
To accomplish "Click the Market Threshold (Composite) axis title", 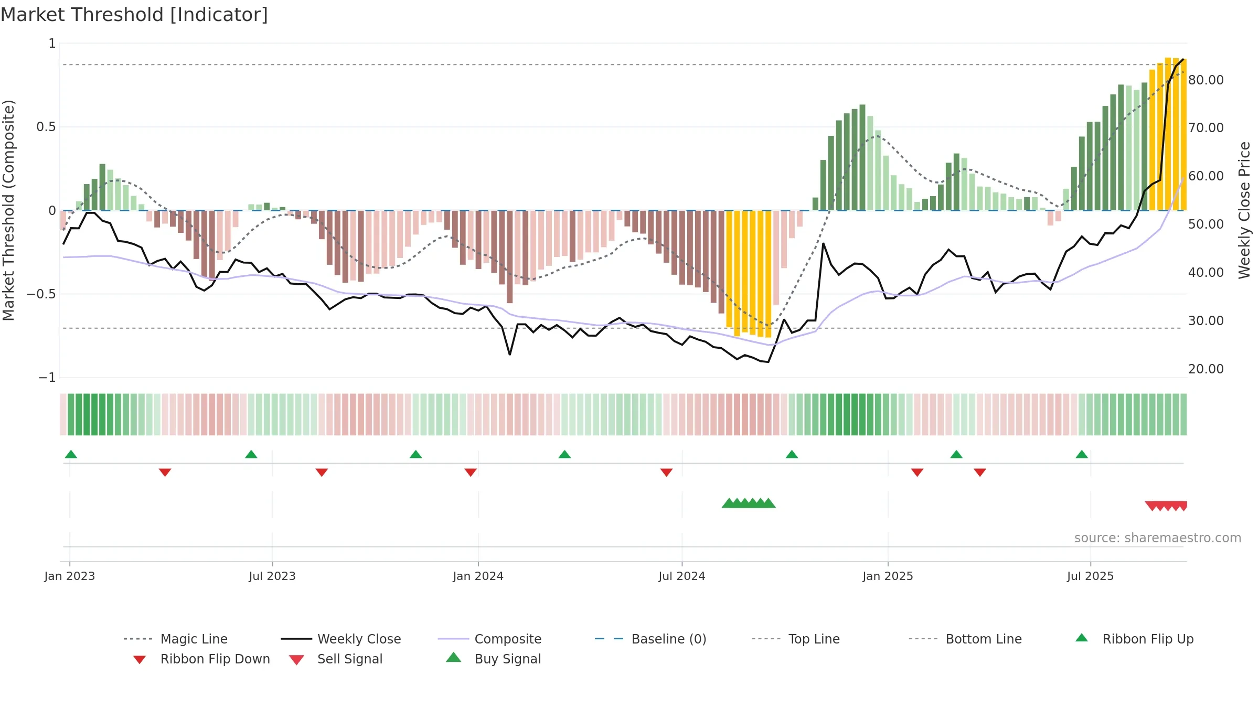I will [8, 210].
